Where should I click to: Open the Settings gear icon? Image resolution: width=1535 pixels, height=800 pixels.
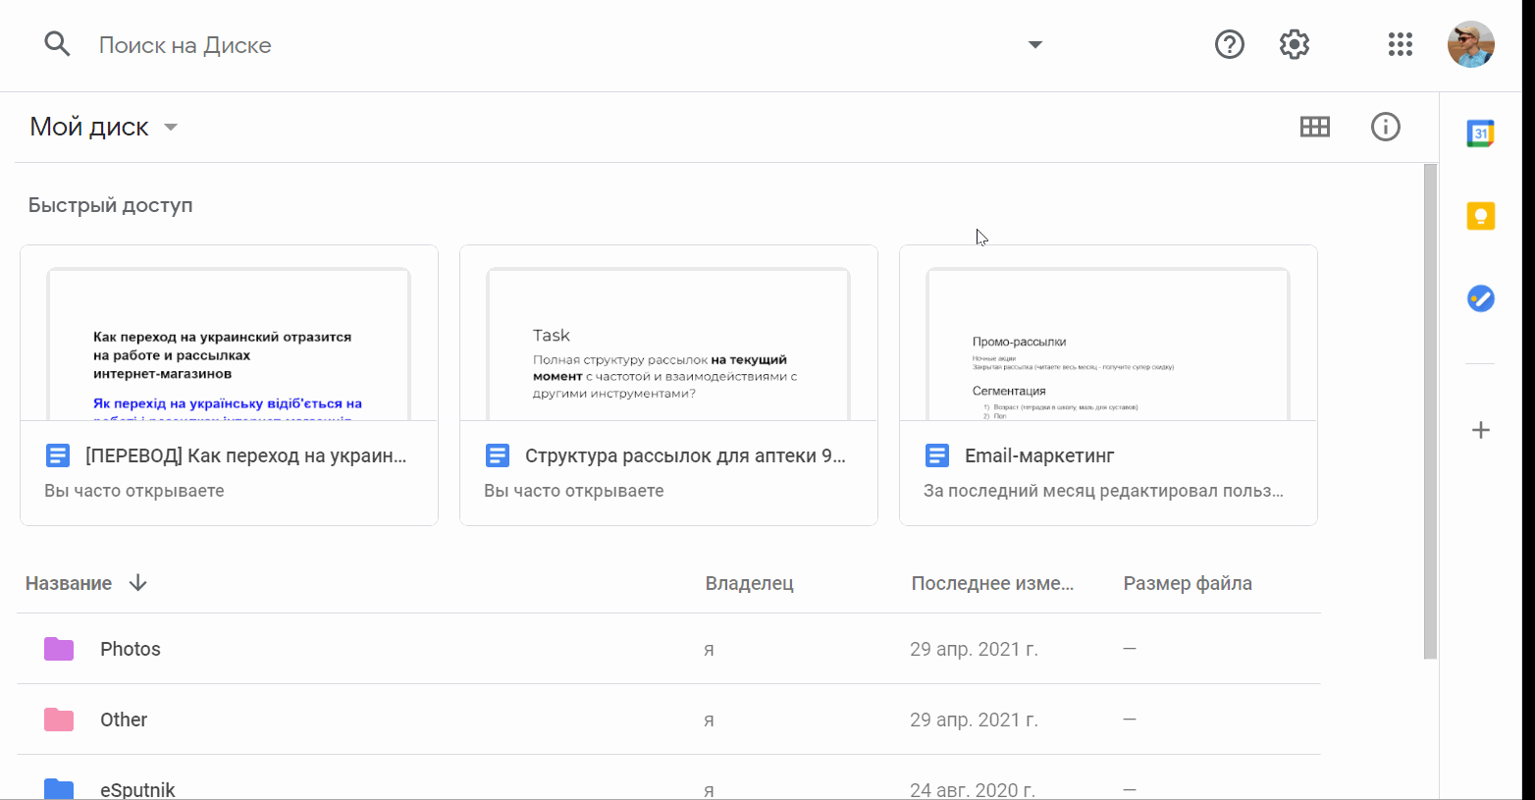click(1295, 44)
